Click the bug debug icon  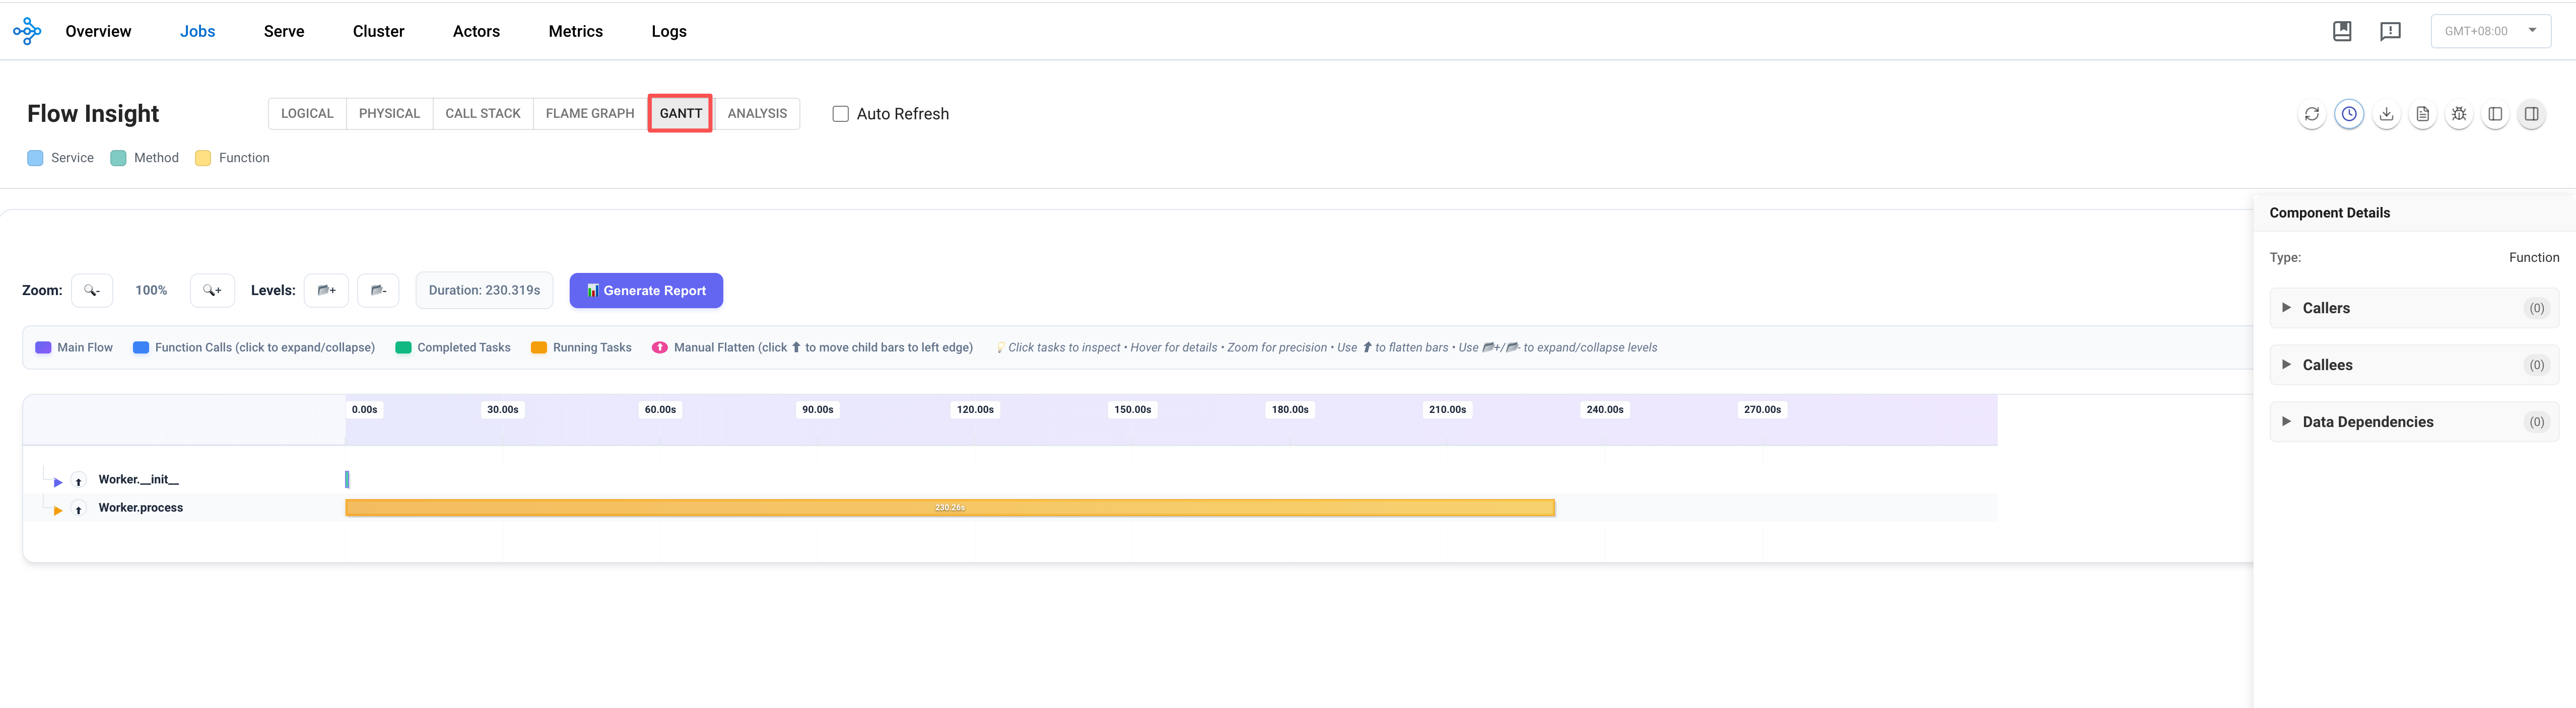[2459, 114]
